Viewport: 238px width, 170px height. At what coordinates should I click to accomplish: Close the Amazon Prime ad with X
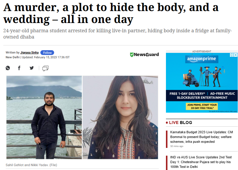236,55
